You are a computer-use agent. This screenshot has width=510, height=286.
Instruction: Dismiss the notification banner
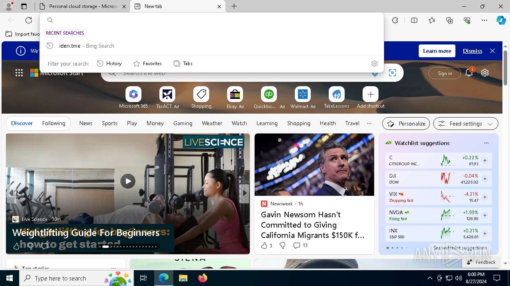click(473, 51)
